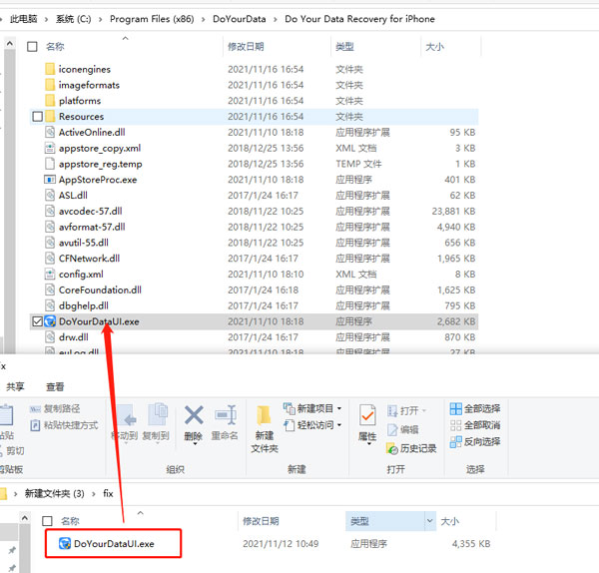Uncheck the DoYourDataUI.exe row checkbox
The width and height of the screenshot is (599, 573).
(x=38, y=321)
